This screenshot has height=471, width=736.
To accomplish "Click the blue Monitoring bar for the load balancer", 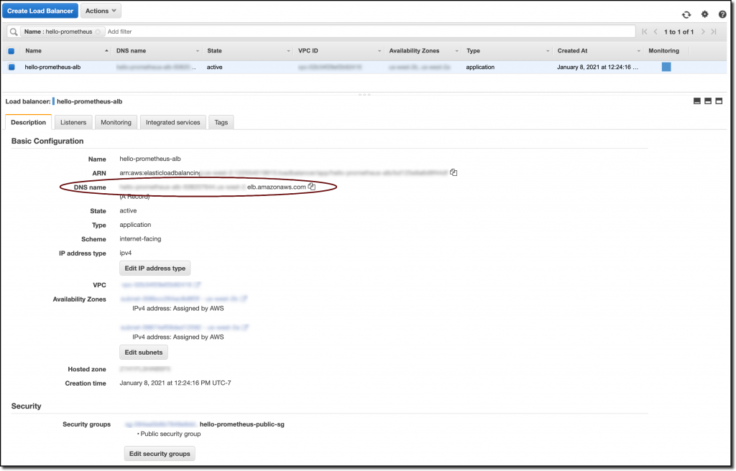I will click(666, 67).
